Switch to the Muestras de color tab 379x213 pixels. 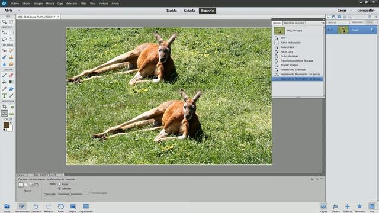(294, 23)
